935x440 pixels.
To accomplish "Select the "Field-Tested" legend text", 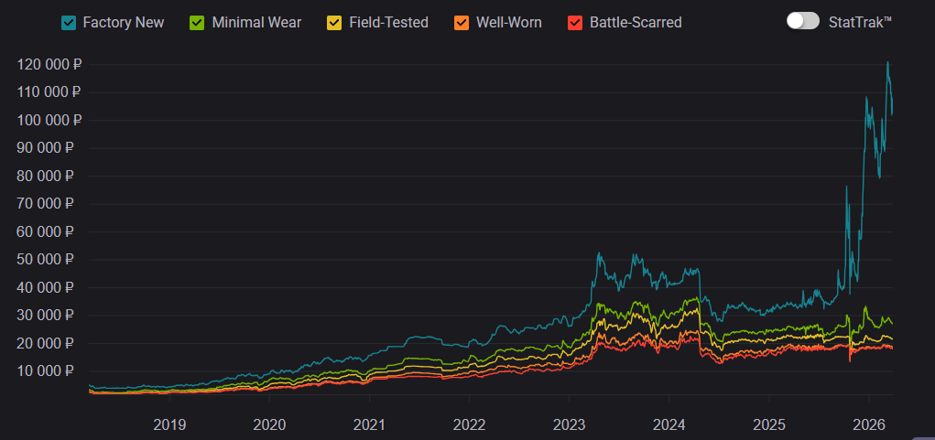I will (388, 22).
